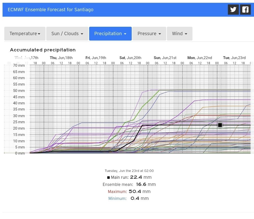254x219 pixels.
Task: Click the '25 mm' axis label
Action: click(x=19, y=122)
